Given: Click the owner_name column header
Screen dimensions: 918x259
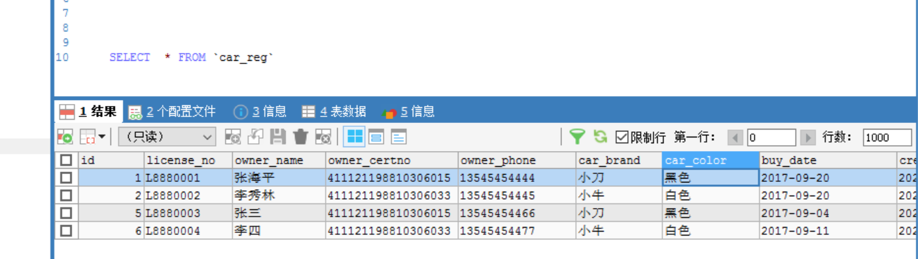Looking at the screenshot, I should coord(279,160).
